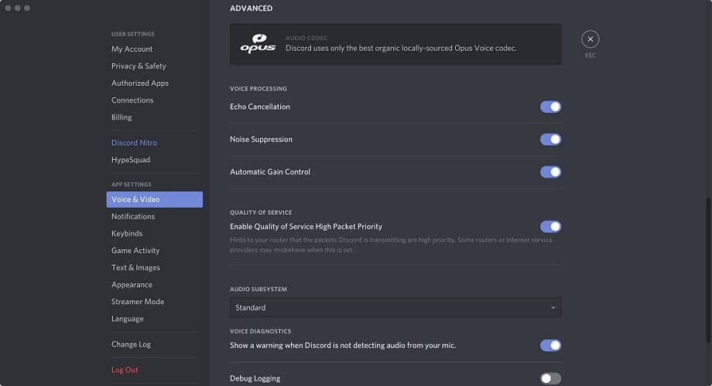Disable the Echo Cancellation toggle

[550, 107]
